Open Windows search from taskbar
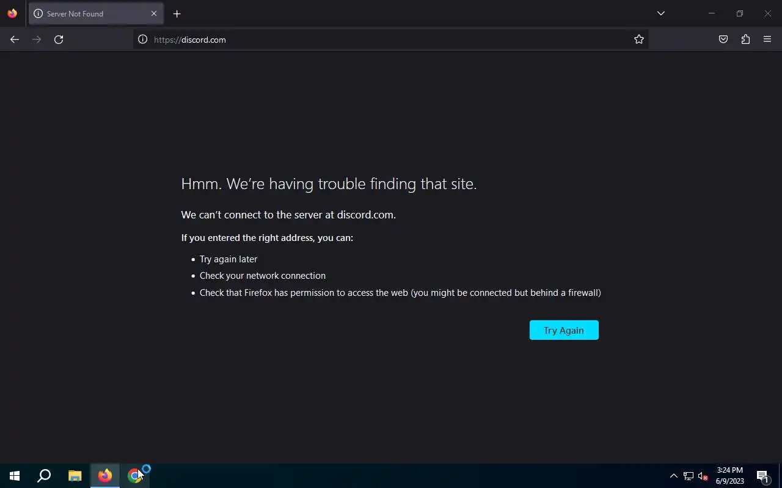 point(44,476)
